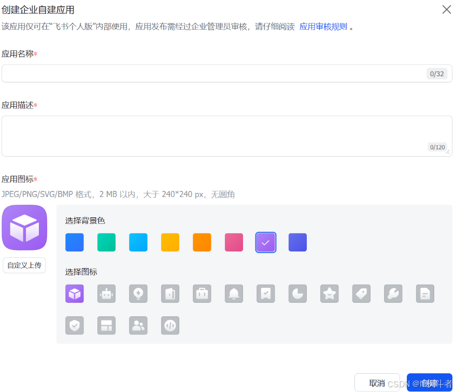Choose the crescent moon icon
Viewport: 455px width, 392px height.
[x=297, y=293]
